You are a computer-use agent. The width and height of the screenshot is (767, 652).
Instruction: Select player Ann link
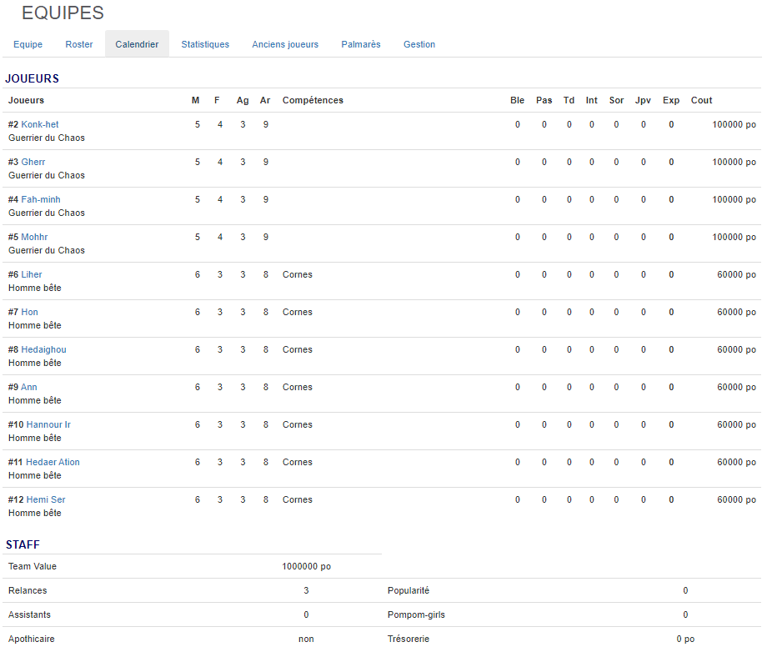pos(29,387)
